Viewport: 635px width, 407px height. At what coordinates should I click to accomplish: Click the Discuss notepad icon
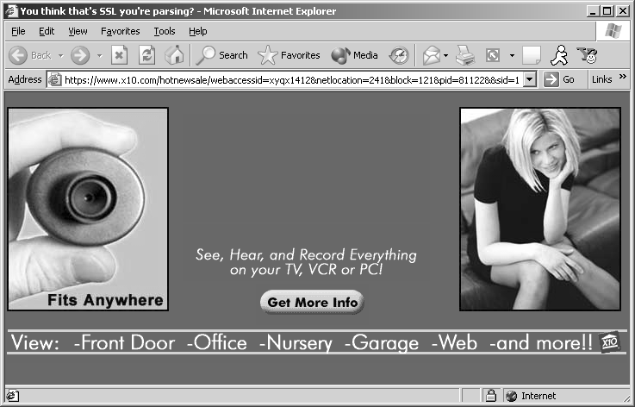pos(532,55)
